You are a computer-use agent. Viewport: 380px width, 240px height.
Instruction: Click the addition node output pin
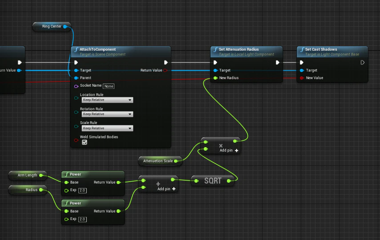click(173, 180)
